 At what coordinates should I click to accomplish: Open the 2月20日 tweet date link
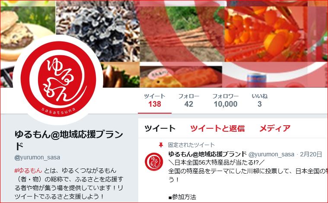pyautogui.click(x=311, y=154)
